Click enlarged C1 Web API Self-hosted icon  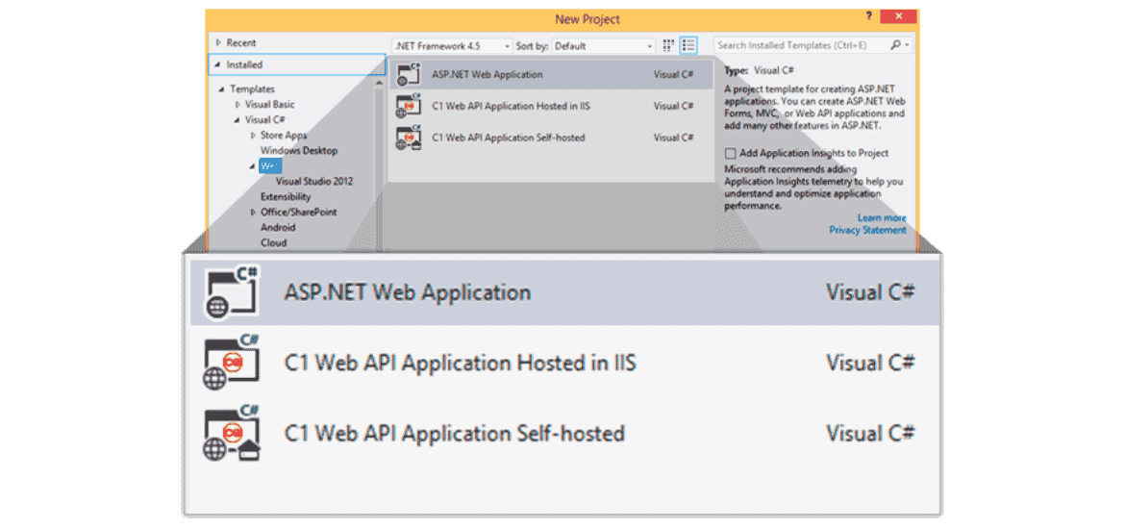(231, 433)
